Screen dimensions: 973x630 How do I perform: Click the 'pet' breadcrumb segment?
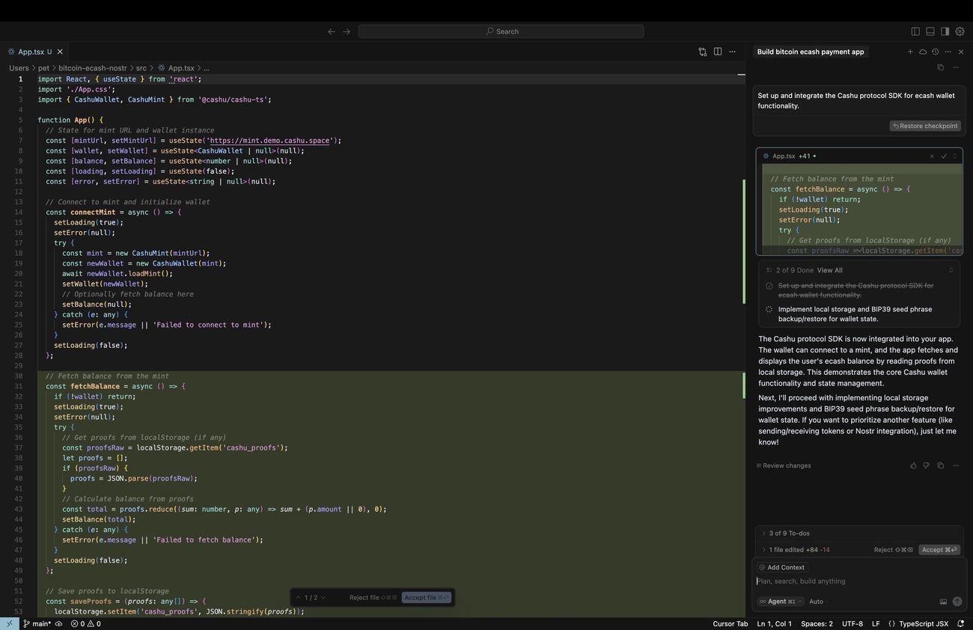(x=43, y=68)
